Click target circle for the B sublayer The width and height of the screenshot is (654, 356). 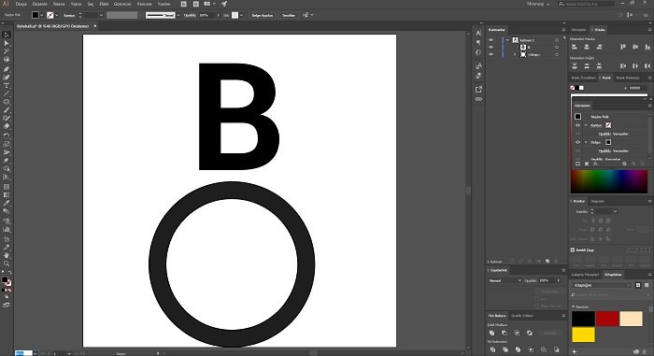[x=557, y=47]
